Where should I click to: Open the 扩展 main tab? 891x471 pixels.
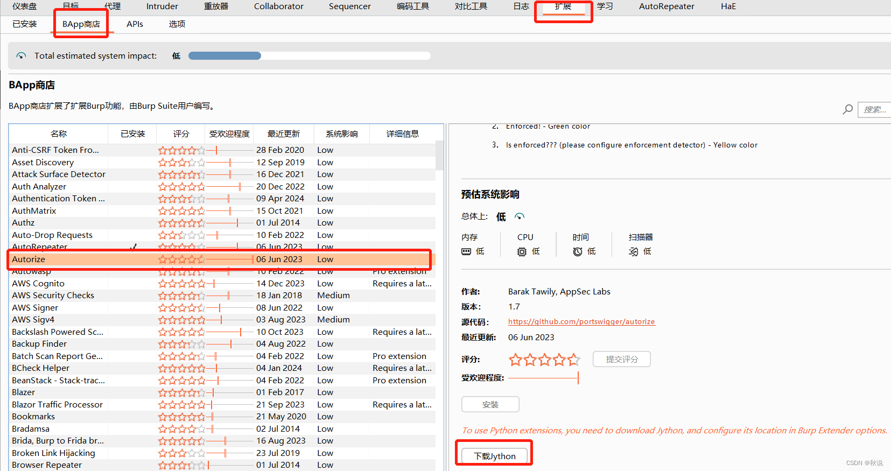[x=563, y=6]
